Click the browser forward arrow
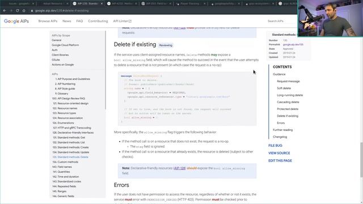The width and height of the screenshot is (363, 204). click(x=11, y=11)
